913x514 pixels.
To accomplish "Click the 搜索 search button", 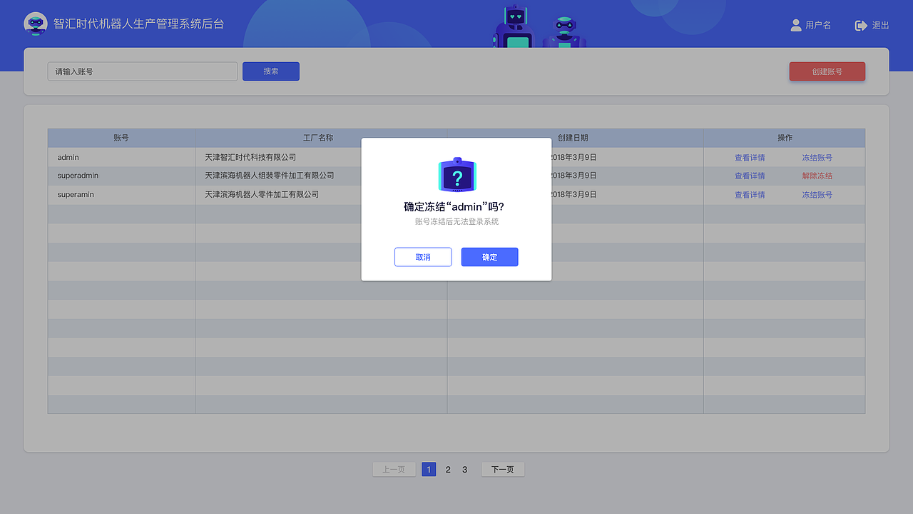I will (x=271, y=71).
